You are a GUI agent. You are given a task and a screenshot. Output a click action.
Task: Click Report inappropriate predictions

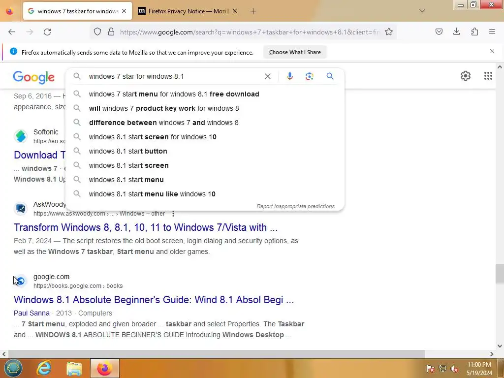pyautogui.click(x=295, y=206)
